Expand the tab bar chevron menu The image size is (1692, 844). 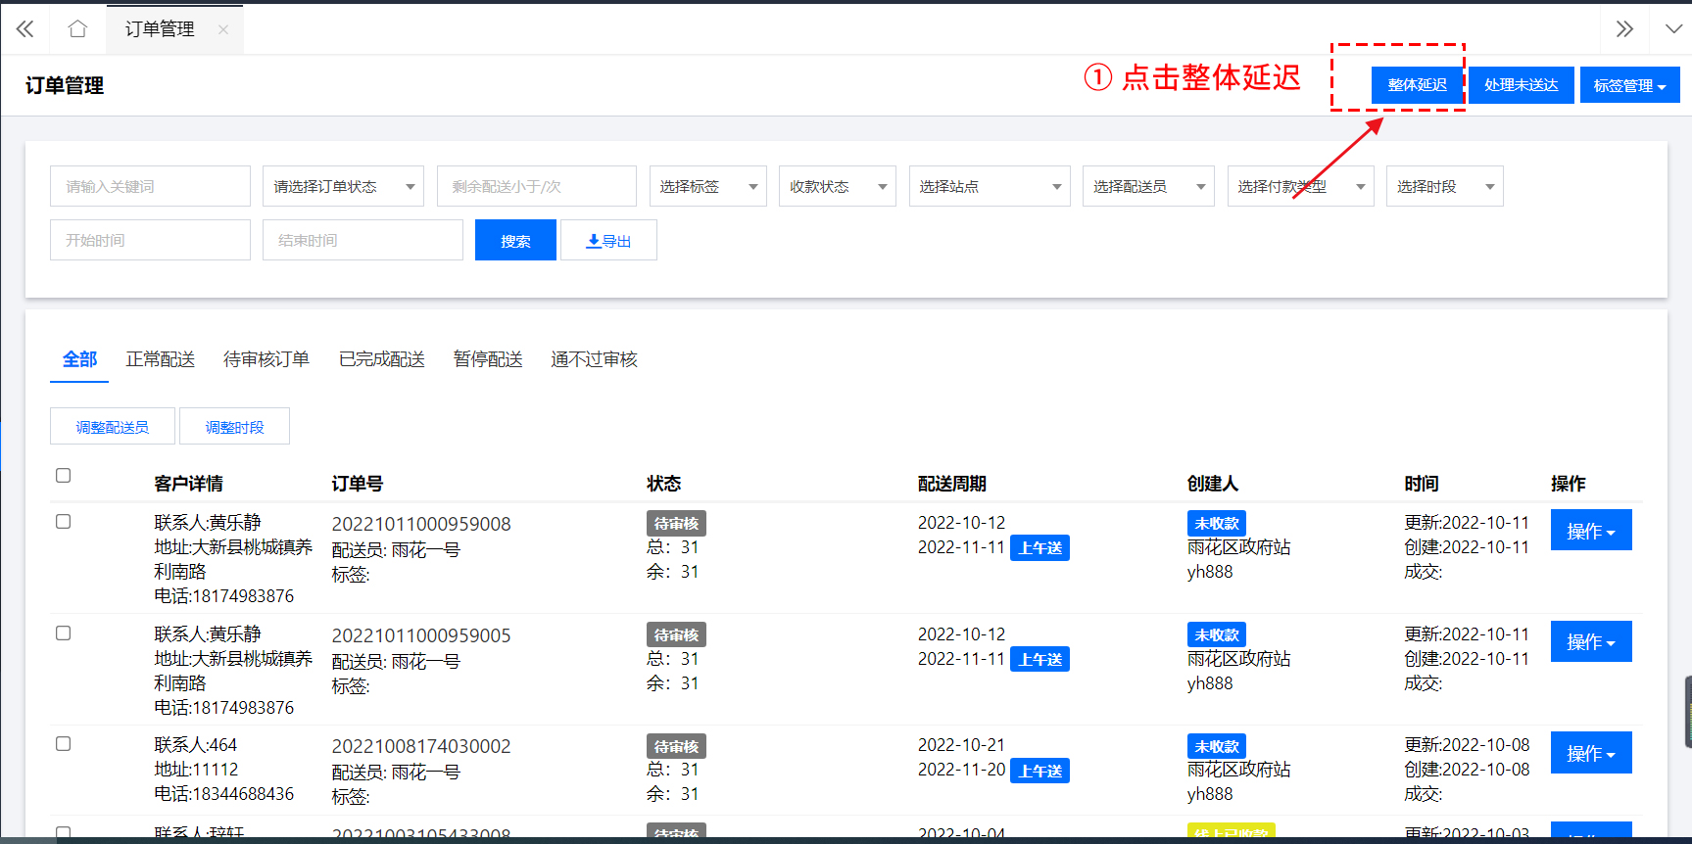click(1673, 29)
